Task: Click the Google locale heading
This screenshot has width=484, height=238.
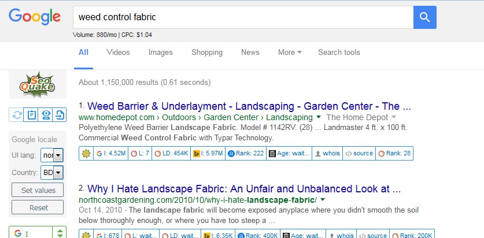Action: [34, 140]
